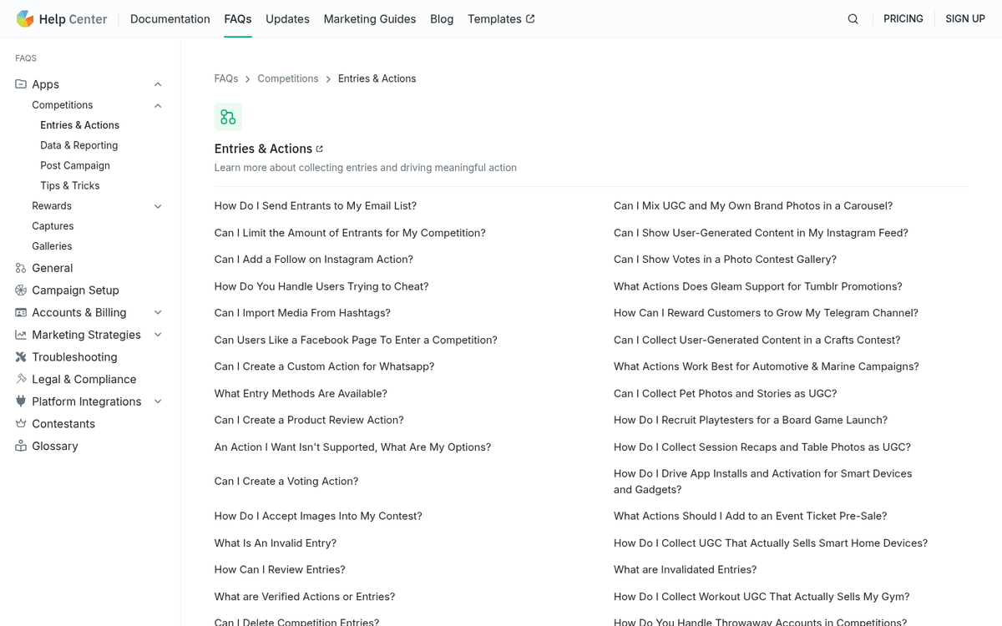
Task: Click the Contestants crown icon
Action: [21, 424]
